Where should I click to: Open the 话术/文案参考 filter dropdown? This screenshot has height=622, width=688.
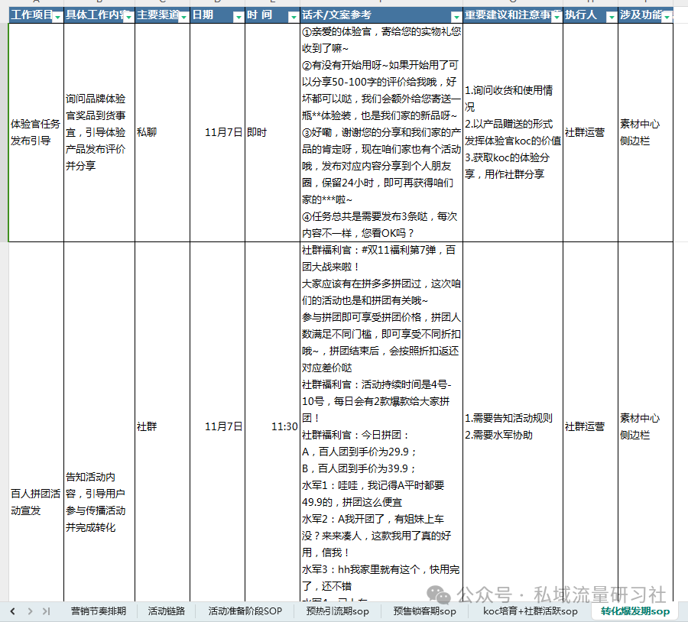tap(457, 17)
